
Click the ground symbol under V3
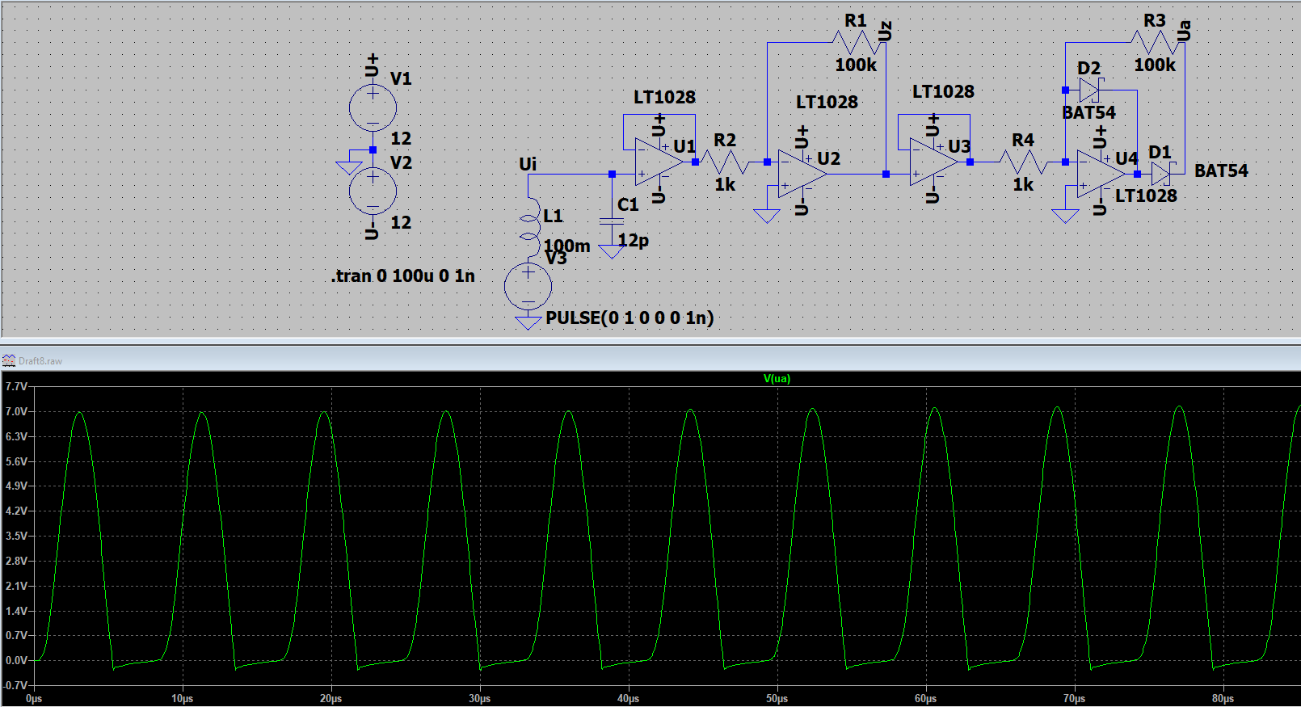coord(528,323)
